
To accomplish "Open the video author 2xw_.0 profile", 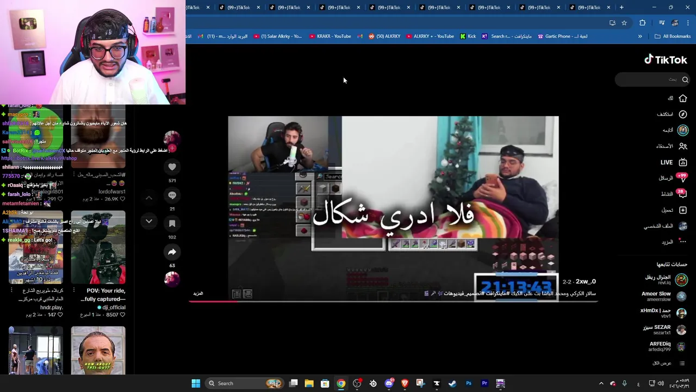I will pyautogui.click(x=586, y=281).
